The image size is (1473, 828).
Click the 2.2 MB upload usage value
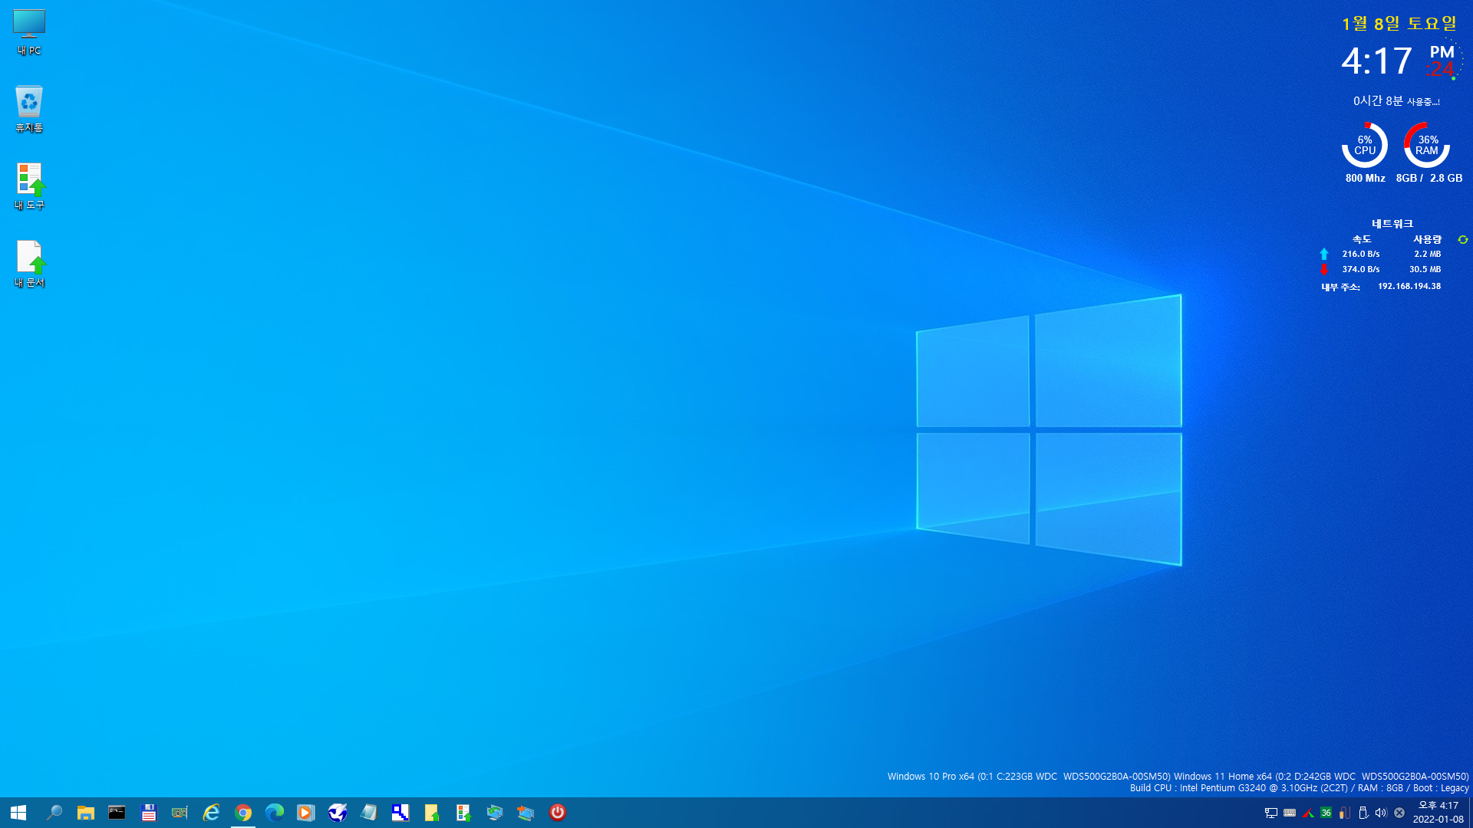1428,254
